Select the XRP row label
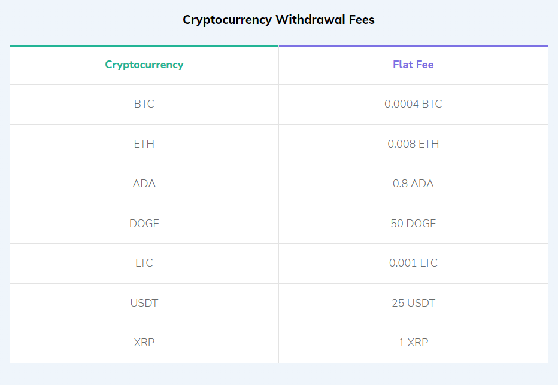This screenshot has height=385, width=558. 144,343
